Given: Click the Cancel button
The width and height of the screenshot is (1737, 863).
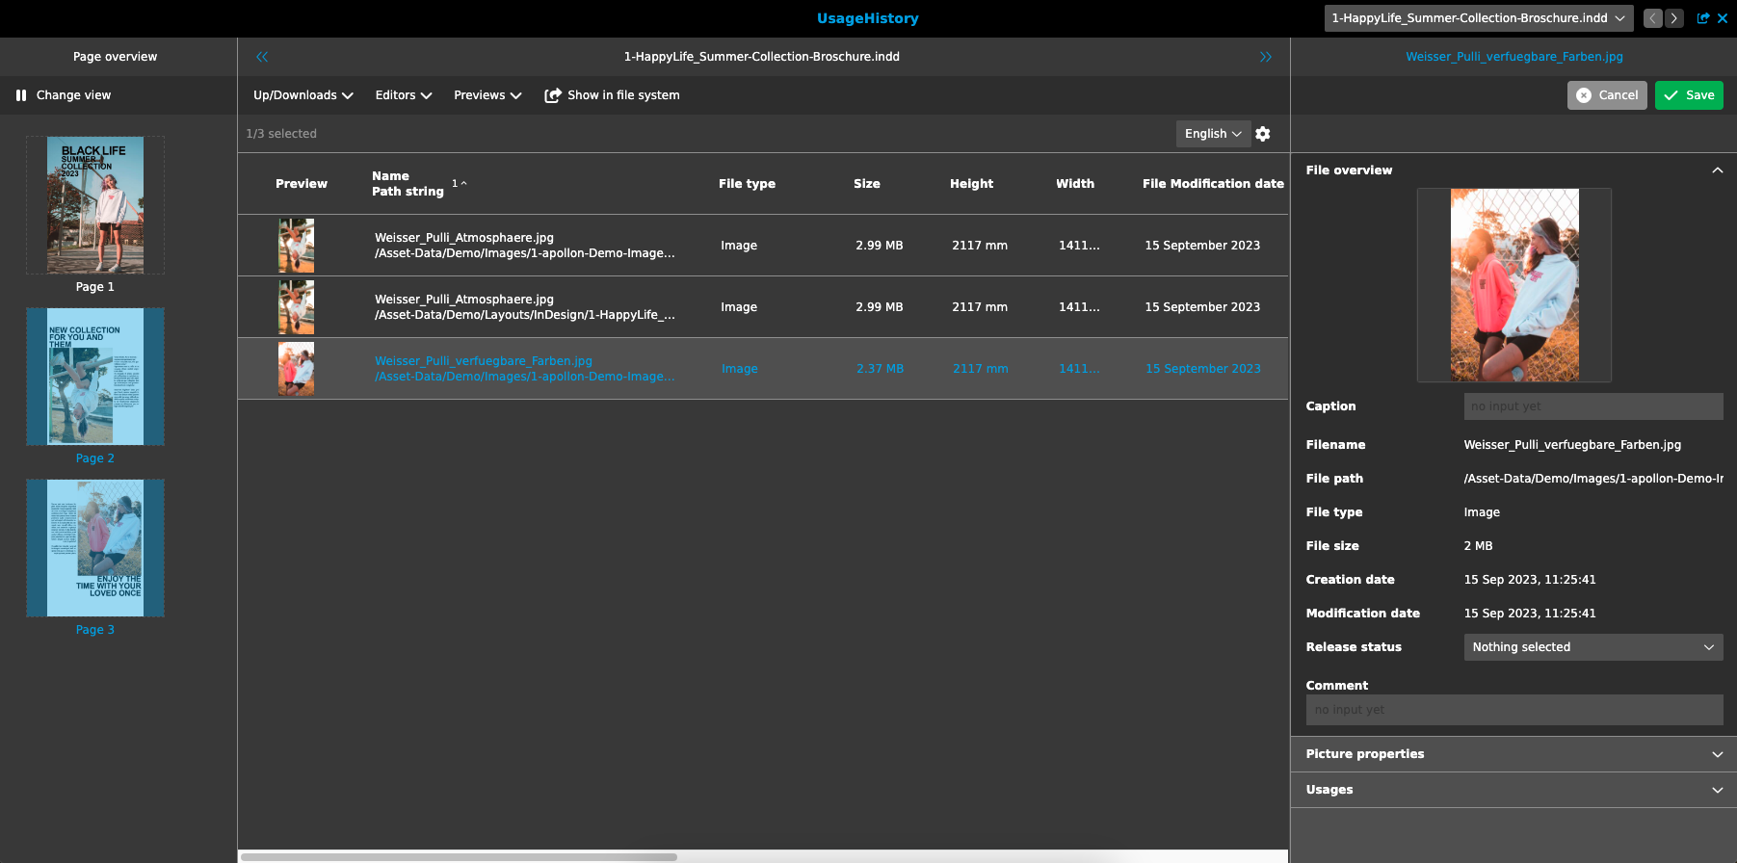Looking at the screenshot, I should click(x=1607, y=95).
